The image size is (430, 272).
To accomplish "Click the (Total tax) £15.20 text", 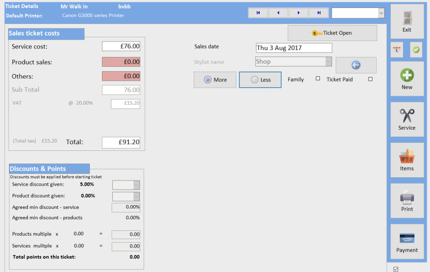I will point(35,141).
